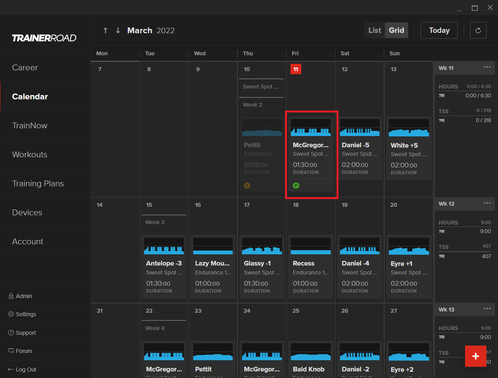Screen dimensions: 498x378
Task: Open Pettit workout on March 10
Action: (262, 154)
